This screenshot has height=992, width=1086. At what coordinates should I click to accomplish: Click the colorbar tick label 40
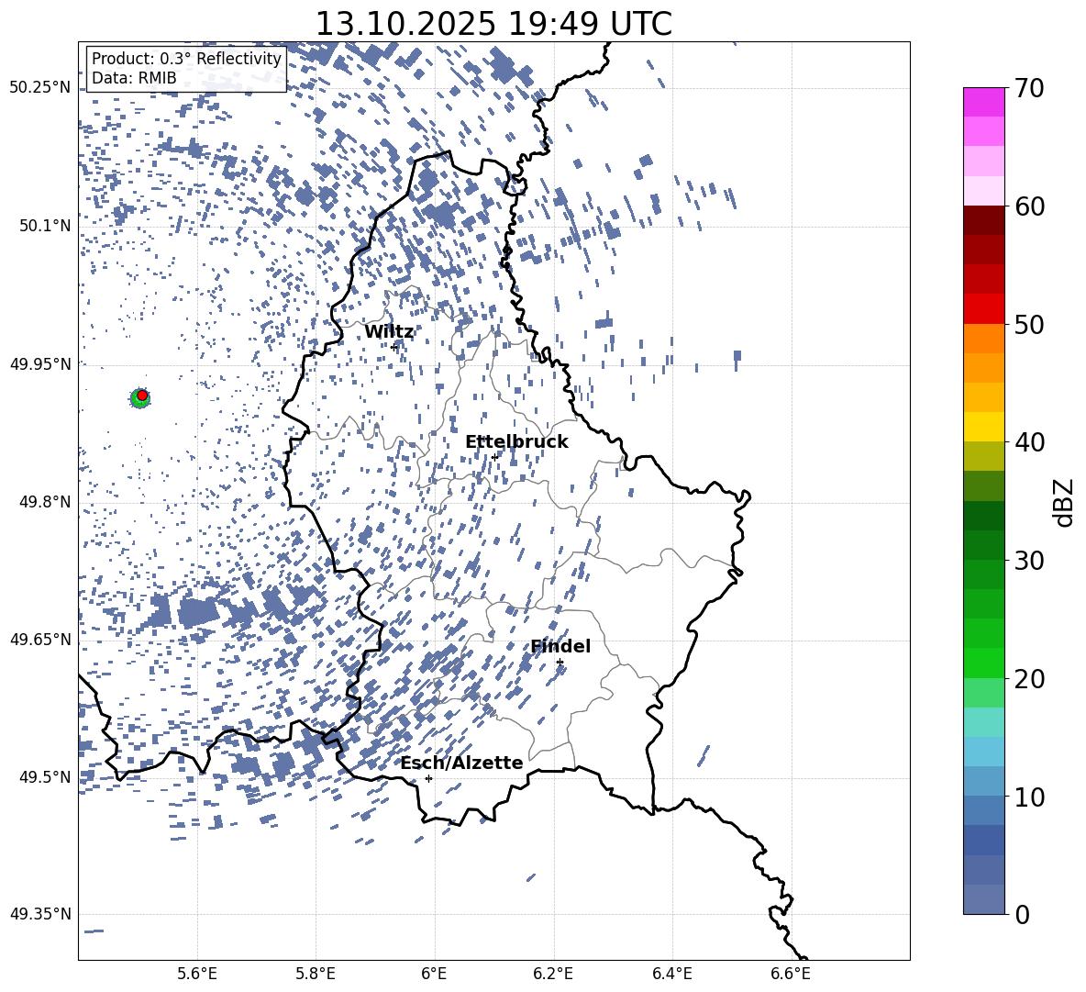pos(1029,442)
